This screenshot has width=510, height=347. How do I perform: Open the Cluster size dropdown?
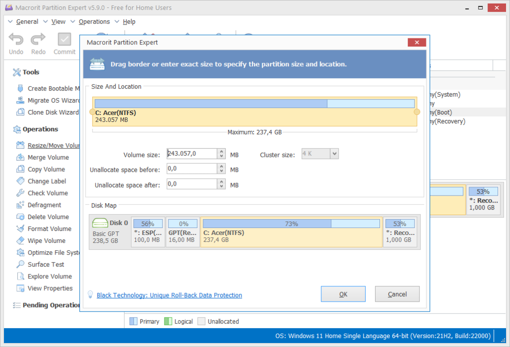point(334,153)
